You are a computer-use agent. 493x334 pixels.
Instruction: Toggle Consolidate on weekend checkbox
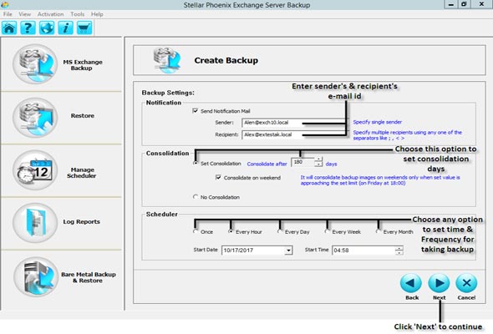(x=218, y=177)
